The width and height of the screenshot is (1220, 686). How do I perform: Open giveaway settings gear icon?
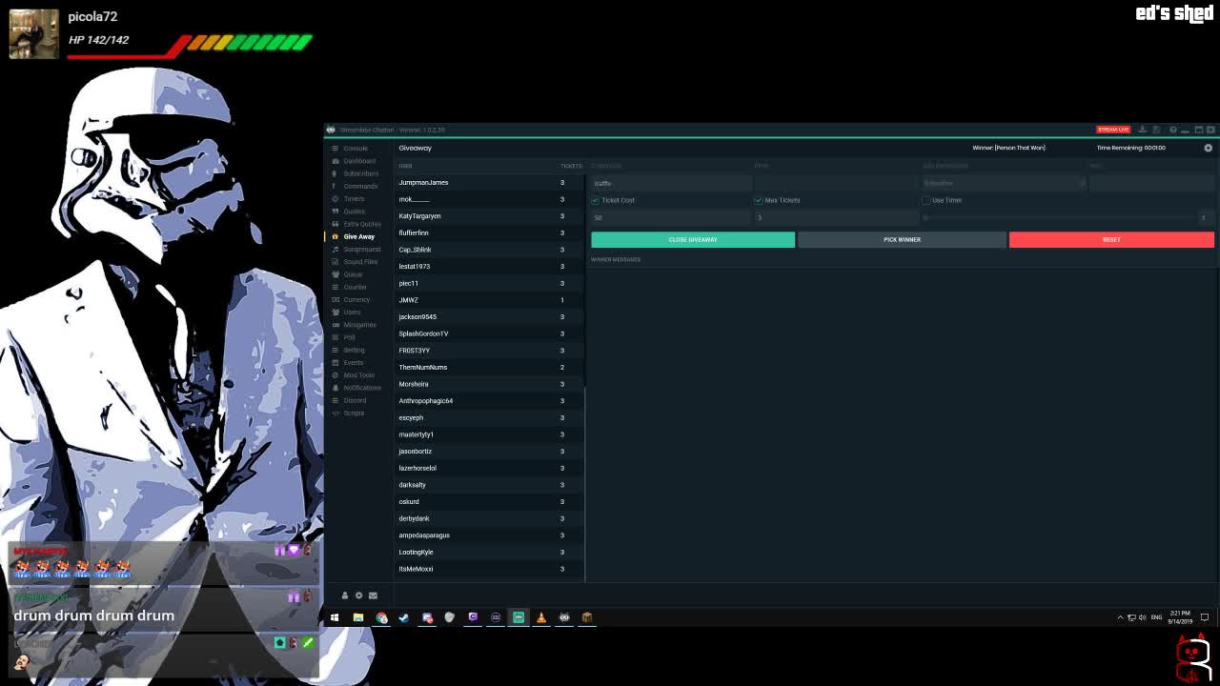coord(1208,148)
